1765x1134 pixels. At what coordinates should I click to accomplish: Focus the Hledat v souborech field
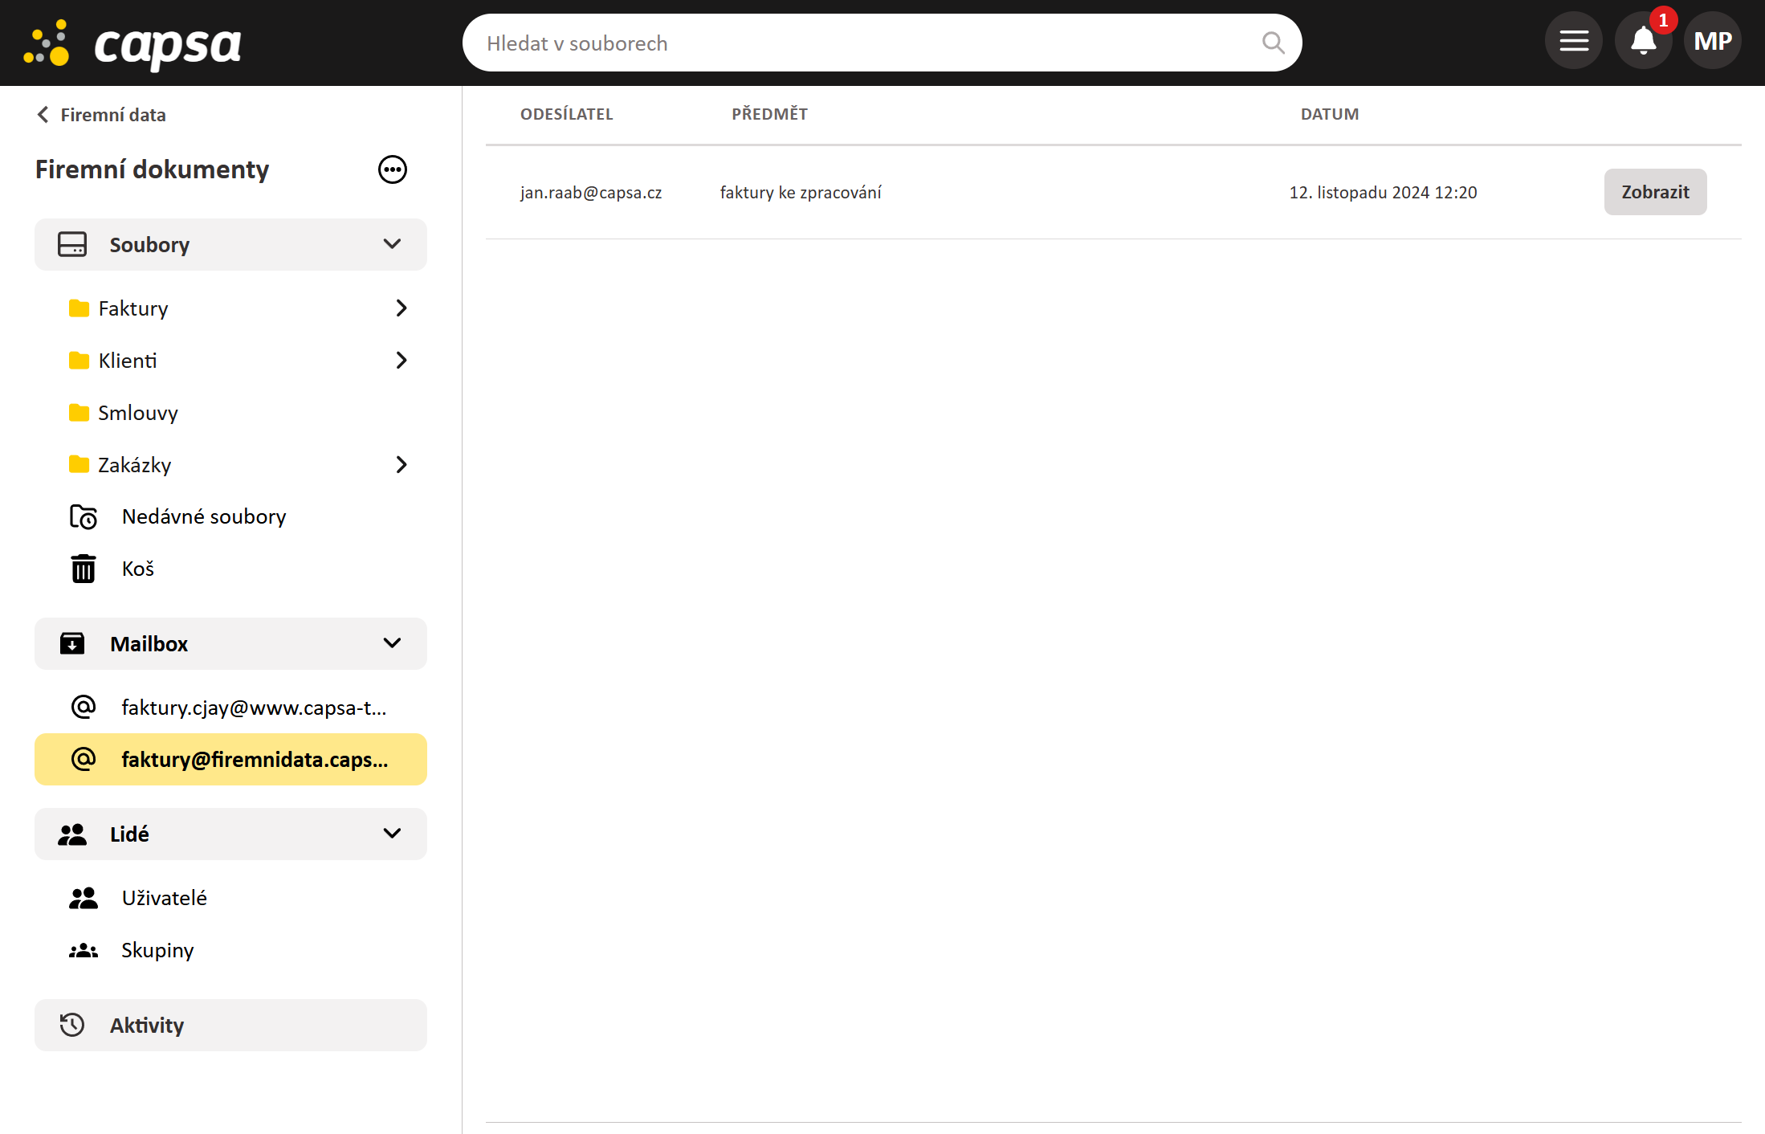(x=867, y=43)
